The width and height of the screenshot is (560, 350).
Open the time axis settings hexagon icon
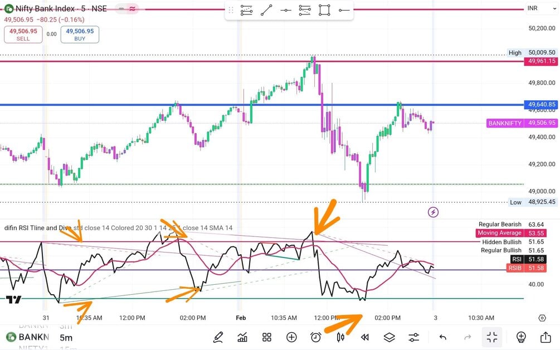click(542, 318)
